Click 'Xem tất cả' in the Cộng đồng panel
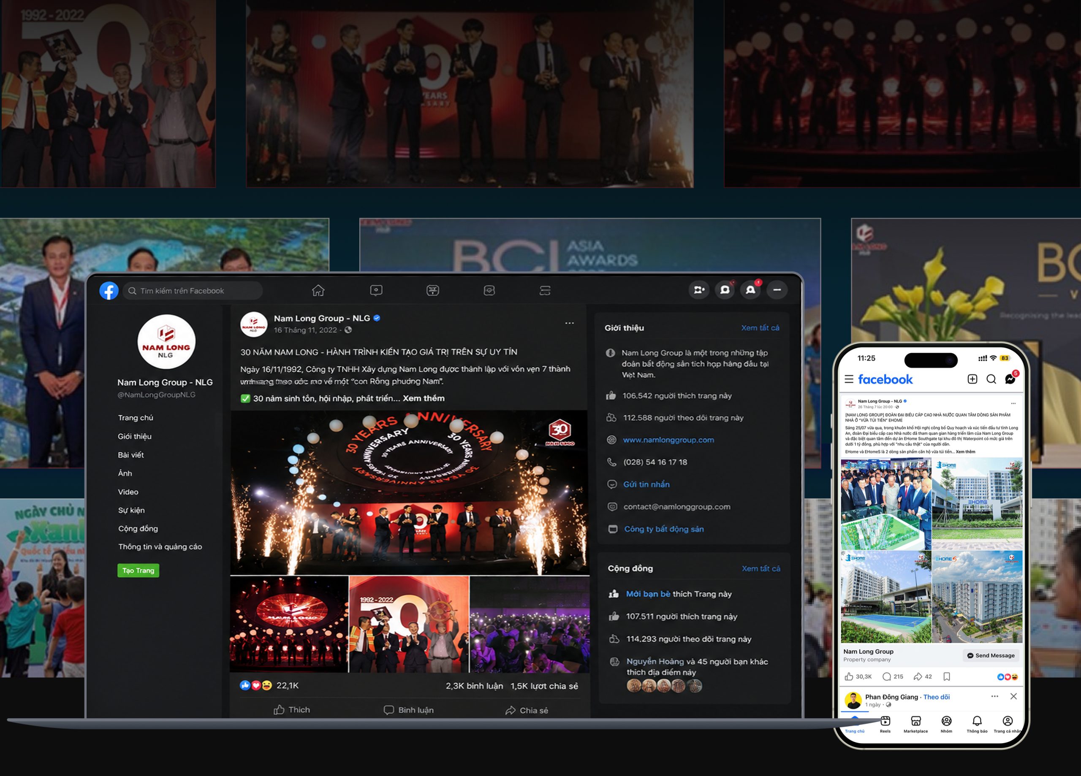The width and height of the screenshot is (1081, 776). tap(761, 568)
